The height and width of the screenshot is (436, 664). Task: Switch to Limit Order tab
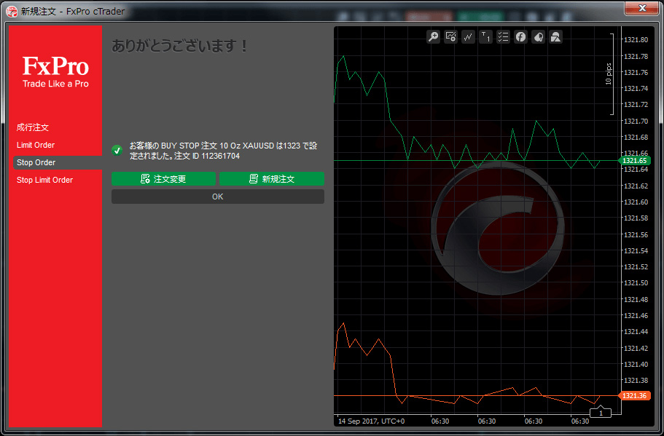point(36,145)
